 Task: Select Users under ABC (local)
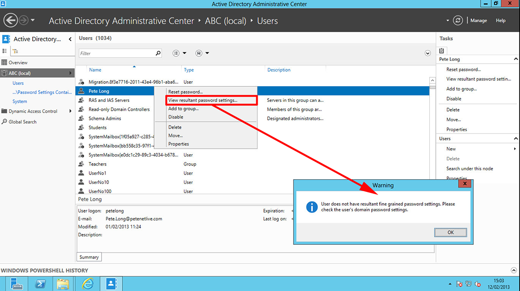18,83
